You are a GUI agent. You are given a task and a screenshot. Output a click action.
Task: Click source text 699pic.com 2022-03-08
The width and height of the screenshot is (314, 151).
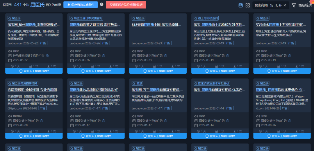coord(22,108)
